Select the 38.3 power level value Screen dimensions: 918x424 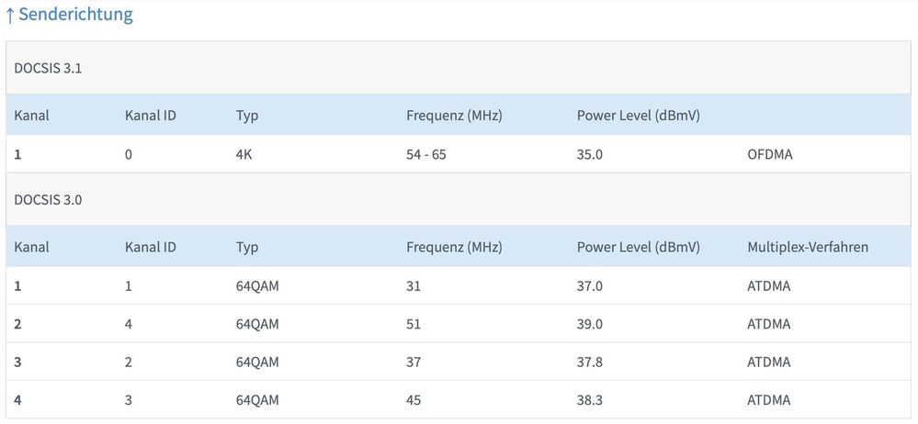click(590, 400)
